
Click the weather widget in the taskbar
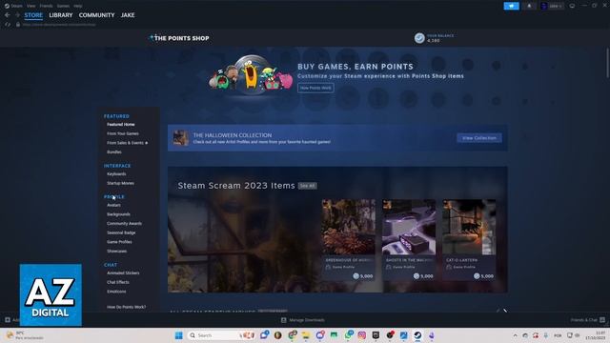[26, 335]
